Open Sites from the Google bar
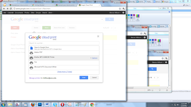This screenshot has width=191, height=107. point(33,12)
